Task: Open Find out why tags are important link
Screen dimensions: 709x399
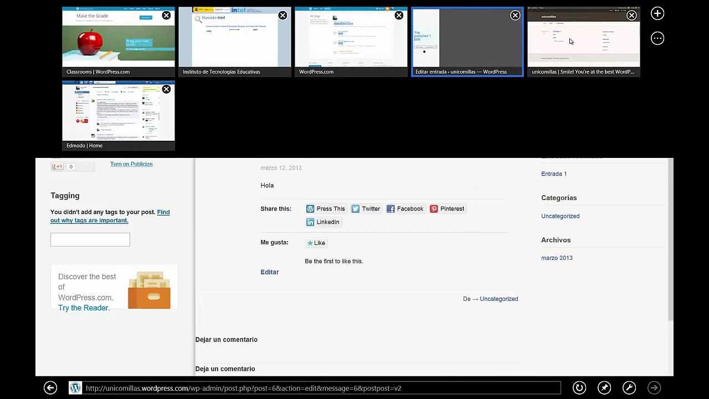Action: coord(110,216)
